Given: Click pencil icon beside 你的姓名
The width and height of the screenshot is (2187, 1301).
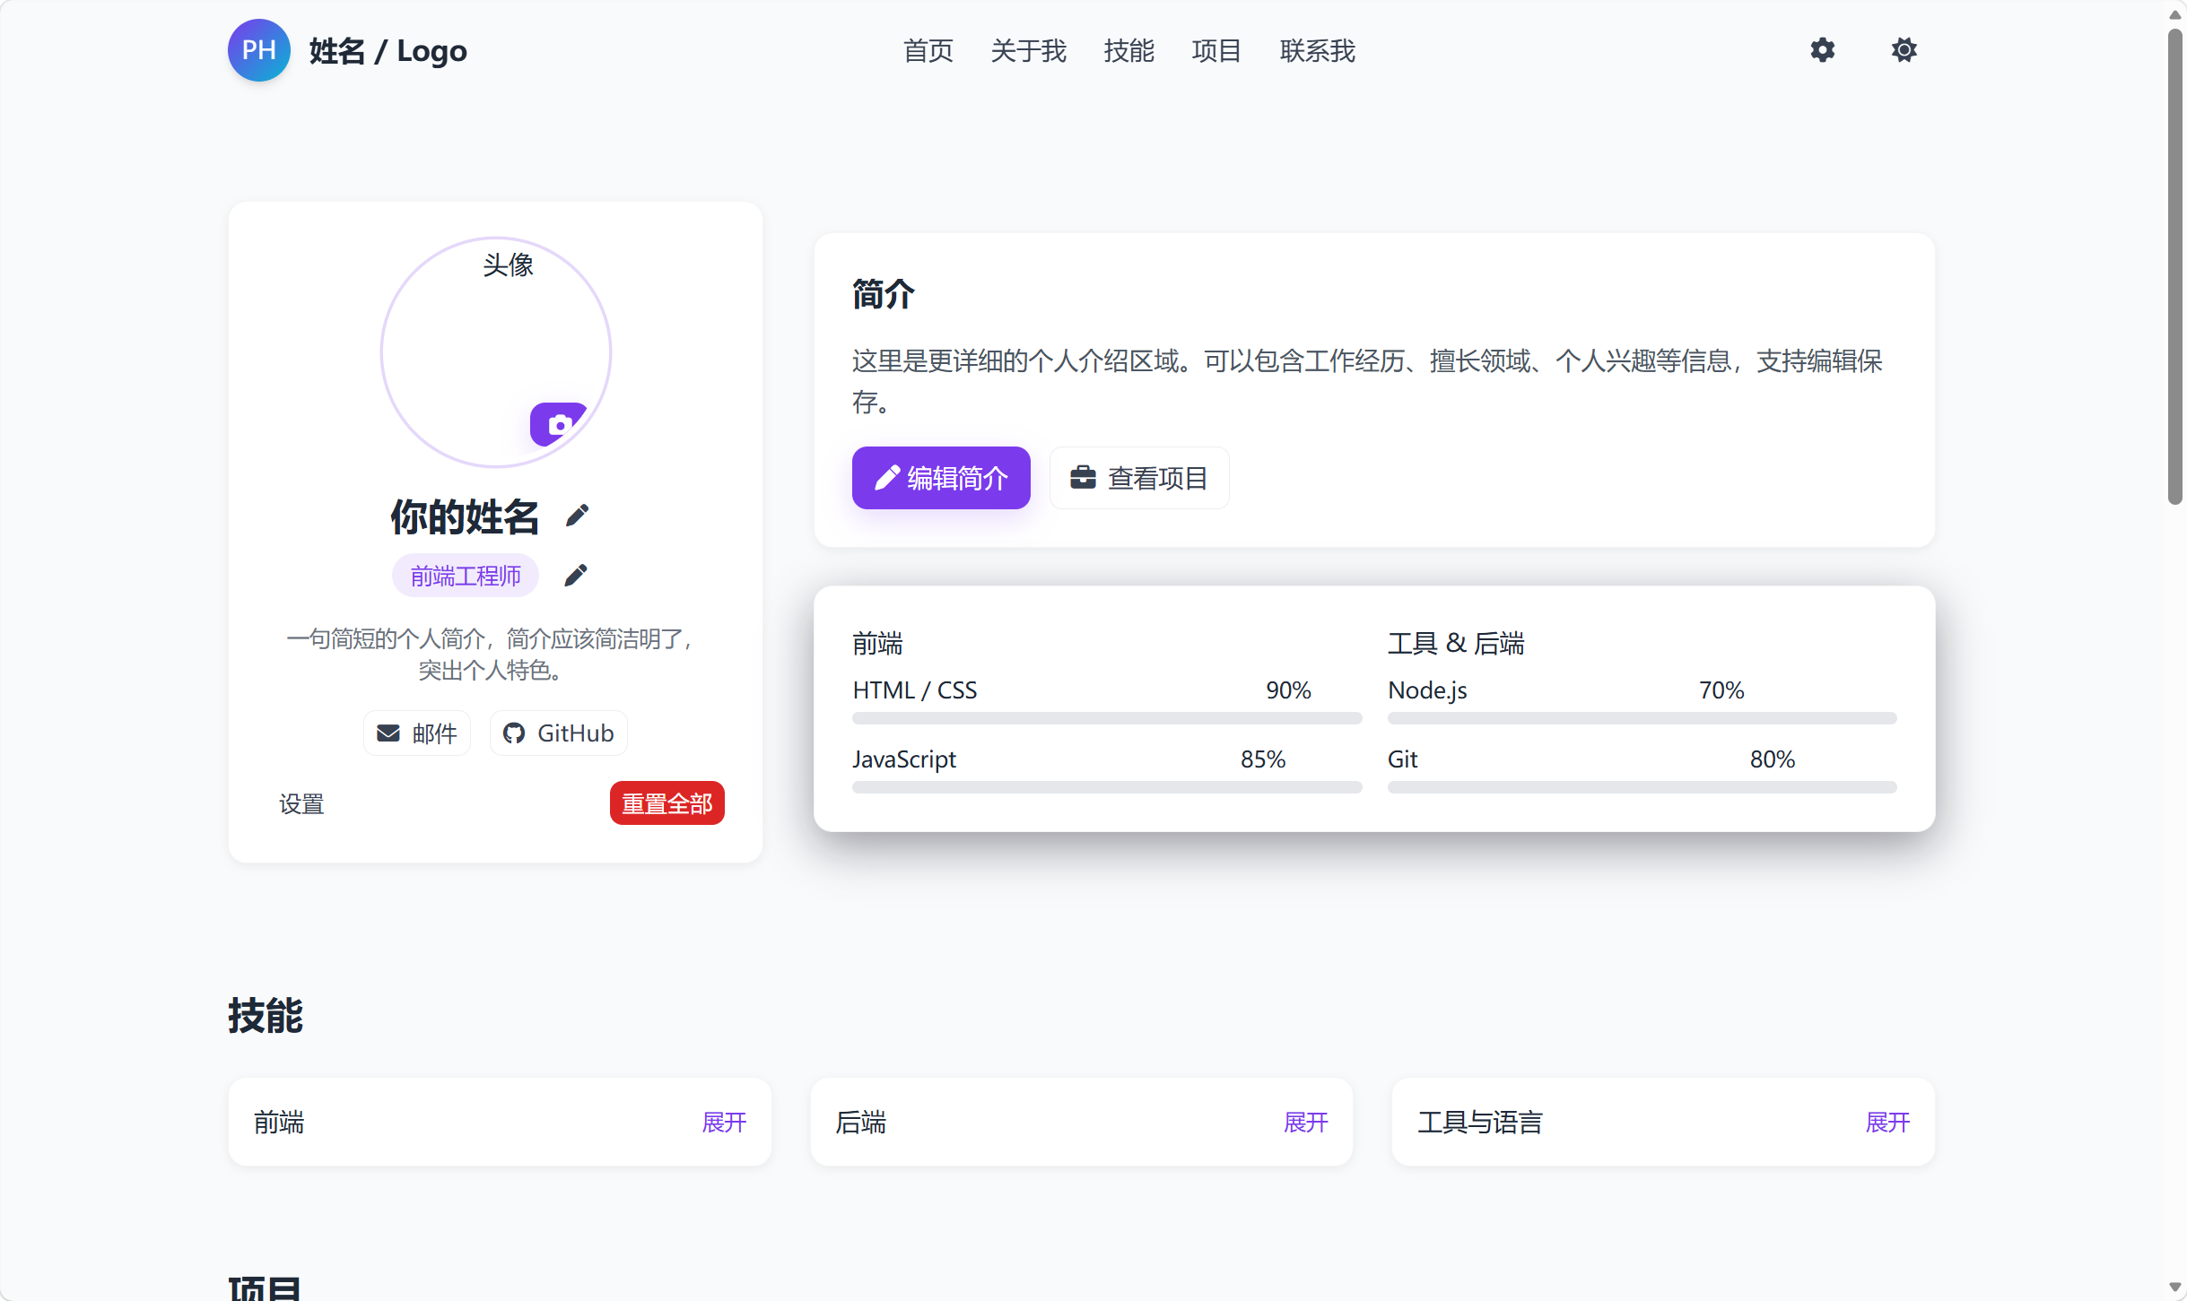Looking at the screenshot, I should (578, 516).
